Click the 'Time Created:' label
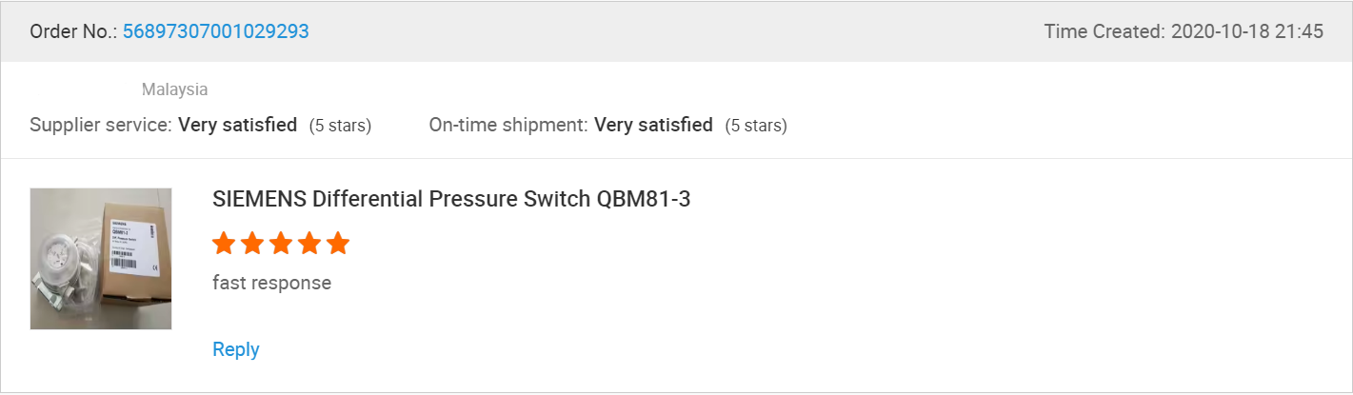 point(1104,31)
